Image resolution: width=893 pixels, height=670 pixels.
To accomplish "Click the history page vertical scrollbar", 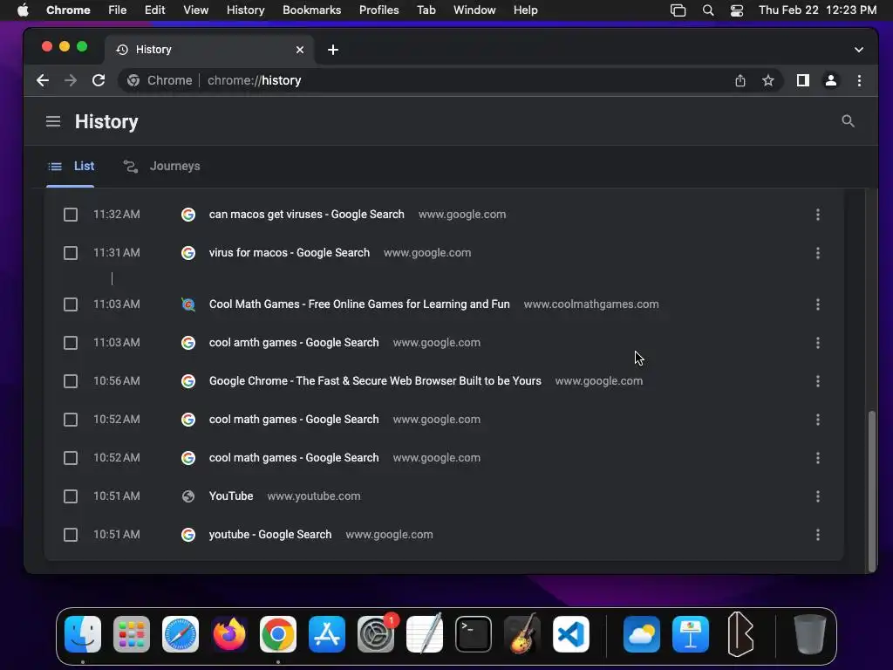I will [871, 490].
